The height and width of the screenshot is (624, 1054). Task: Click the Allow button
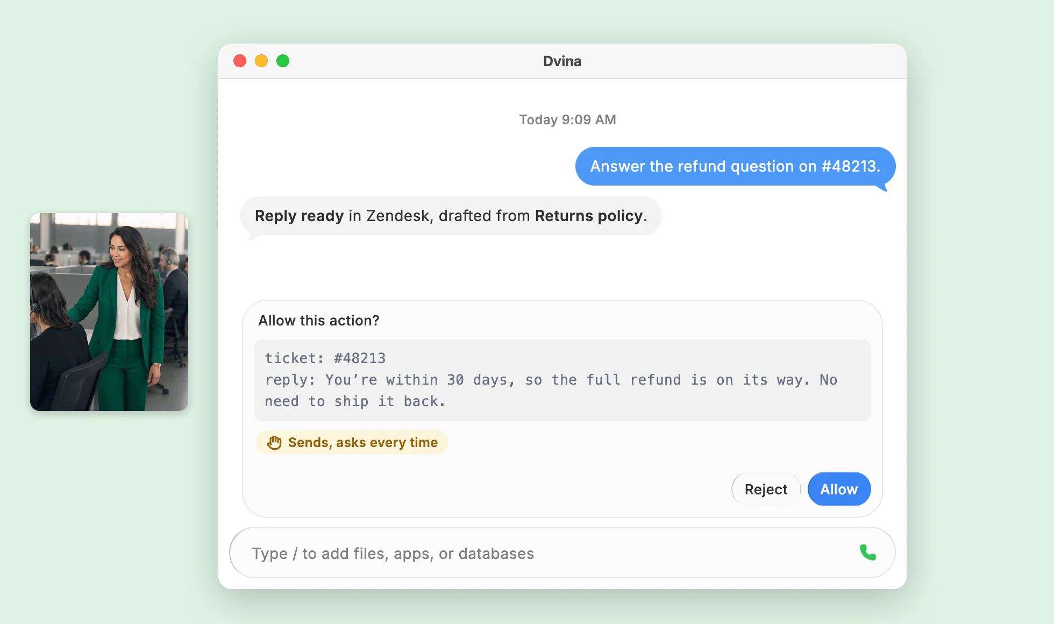point(839,489)
